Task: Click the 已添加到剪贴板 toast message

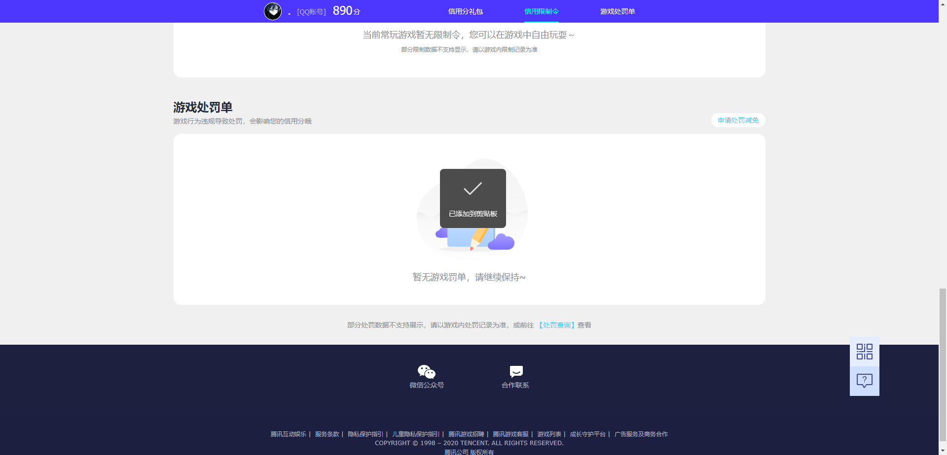Action: pyautogui.click(x=473, y=198)
